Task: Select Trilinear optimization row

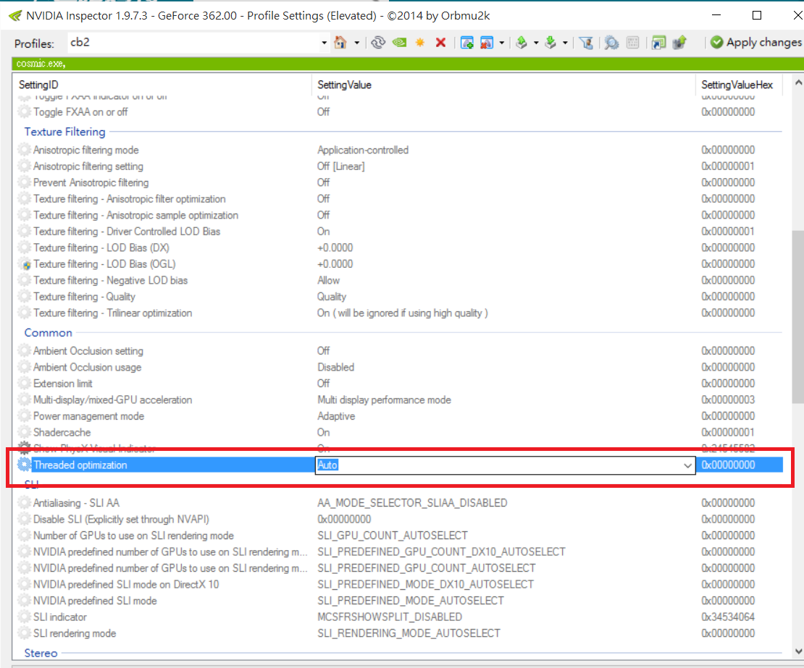Action: (399, 313)
